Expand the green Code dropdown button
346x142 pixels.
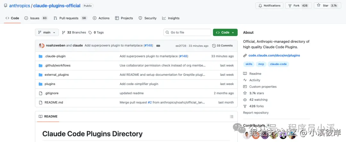[225, 32]
